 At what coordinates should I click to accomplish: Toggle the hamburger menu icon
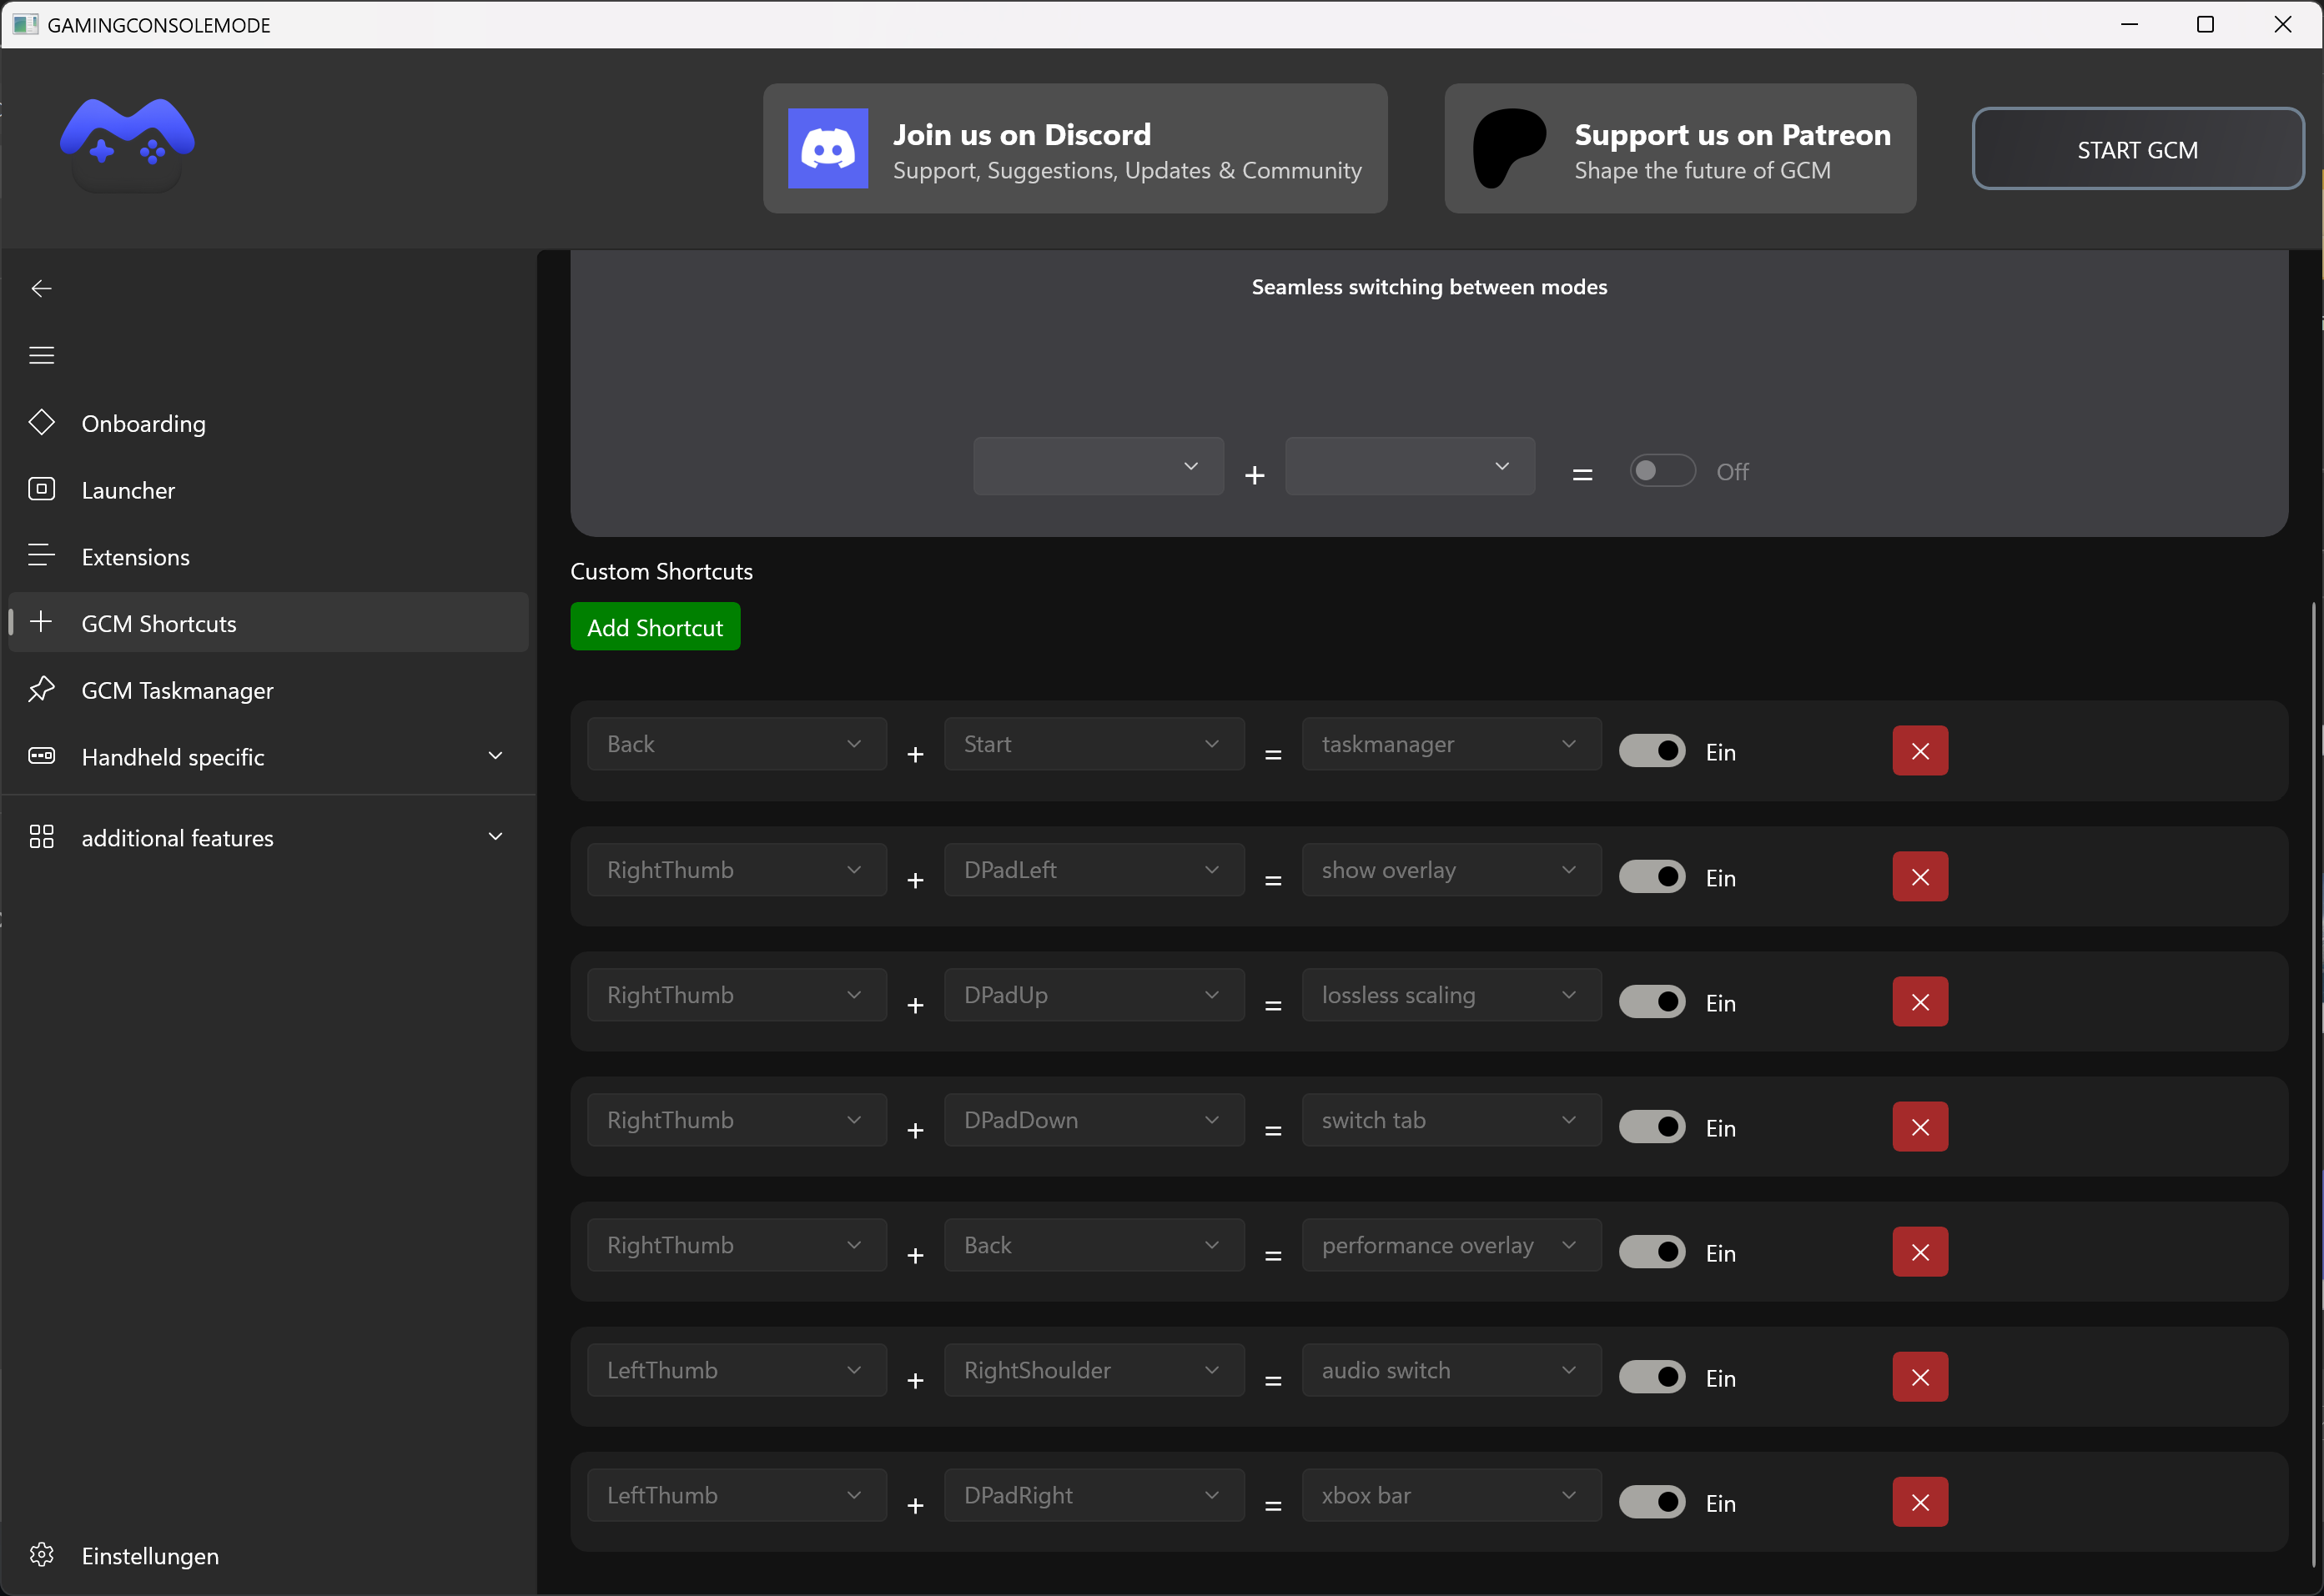41,355
